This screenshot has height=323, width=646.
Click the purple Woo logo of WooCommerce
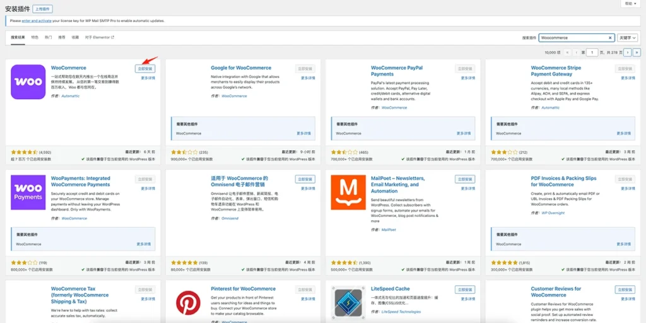click(x=28, y=81)
